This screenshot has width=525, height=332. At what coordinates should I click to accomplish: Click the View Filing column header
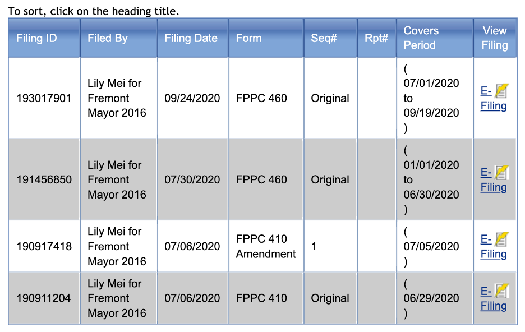click(x=494, y=38)
